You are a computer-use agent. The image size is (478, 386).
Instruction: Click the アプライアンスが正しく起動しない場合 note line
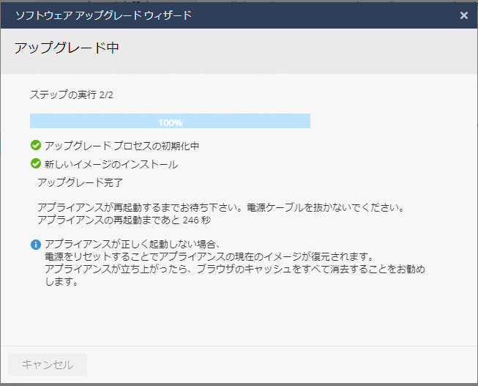pyautogui.click(x=132, y=245)
